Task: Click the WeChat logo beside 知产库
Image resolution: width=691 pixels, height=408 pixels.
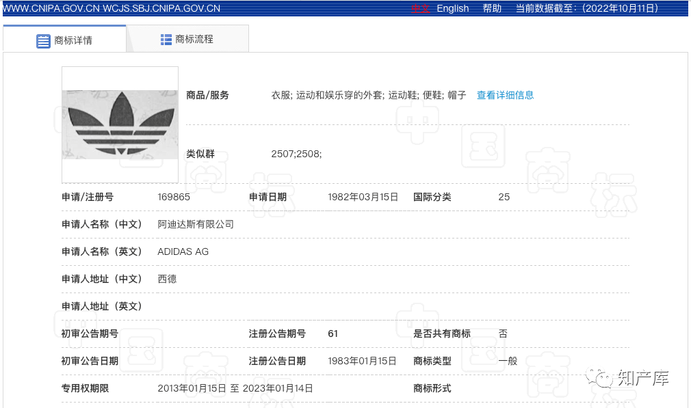Action: coord(601,377)
